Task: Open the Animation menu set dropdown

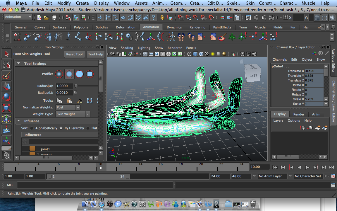Action: (x=18, y=17)
